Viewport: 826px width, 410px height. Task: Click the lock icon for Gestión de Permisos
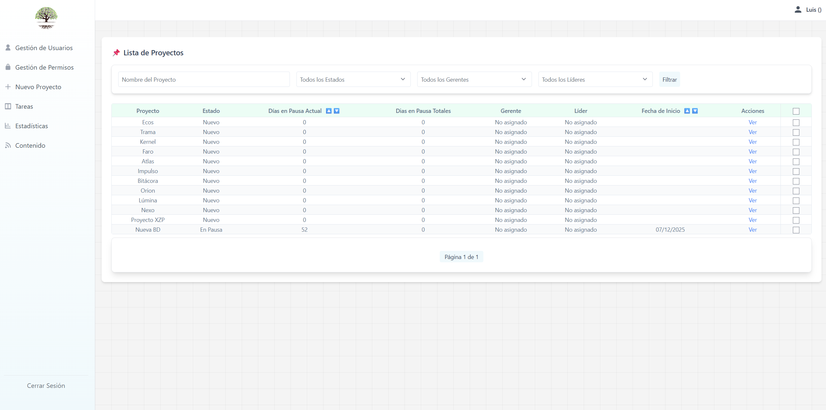pyautogui.click(x=8, y=67)
